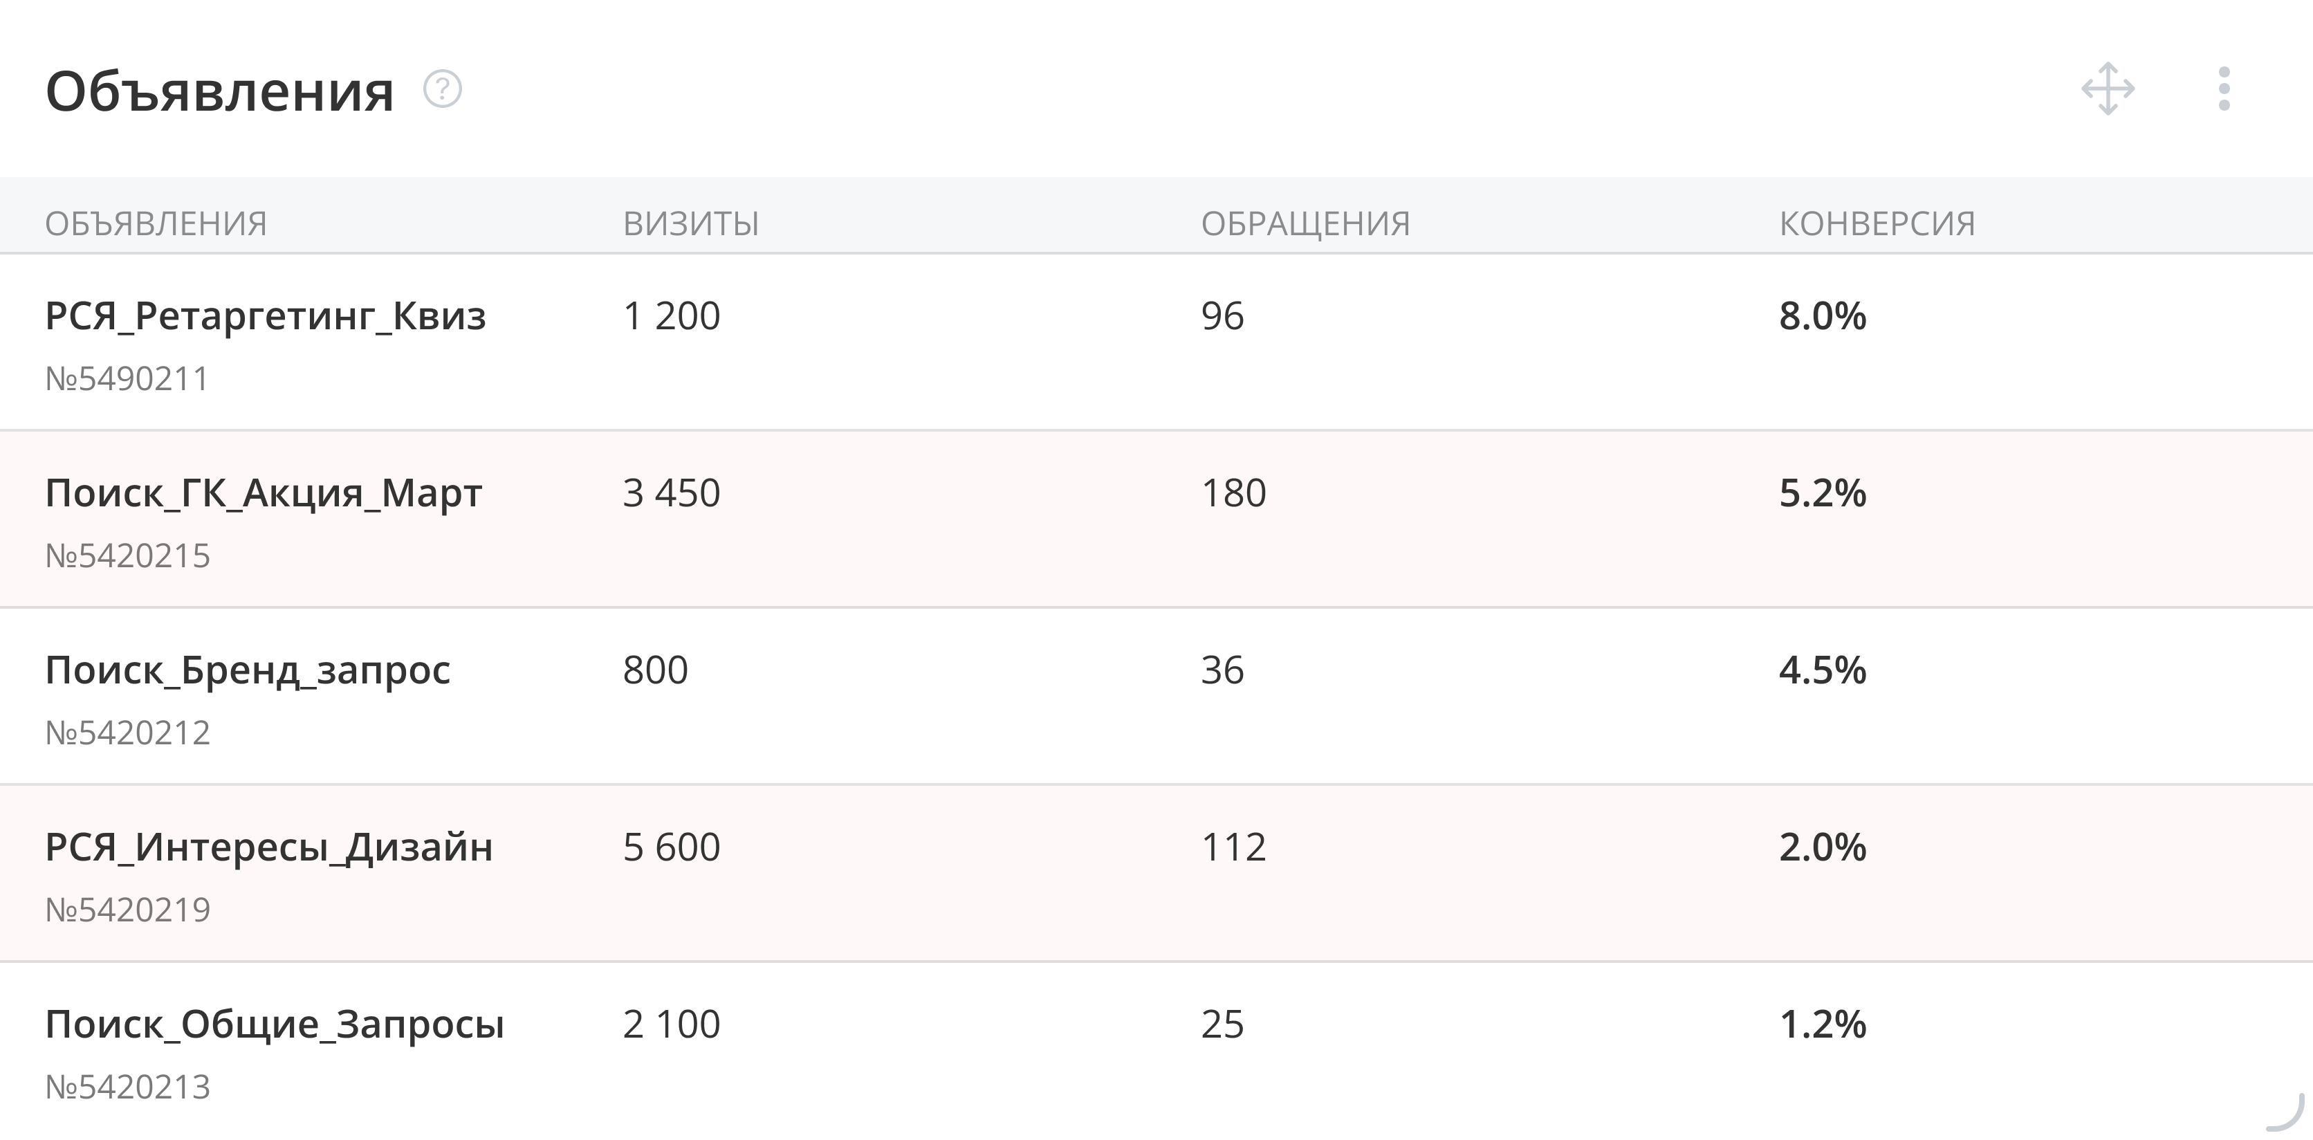Click the Объявления widget title
2313x1140 pixels.
(220, 91)
